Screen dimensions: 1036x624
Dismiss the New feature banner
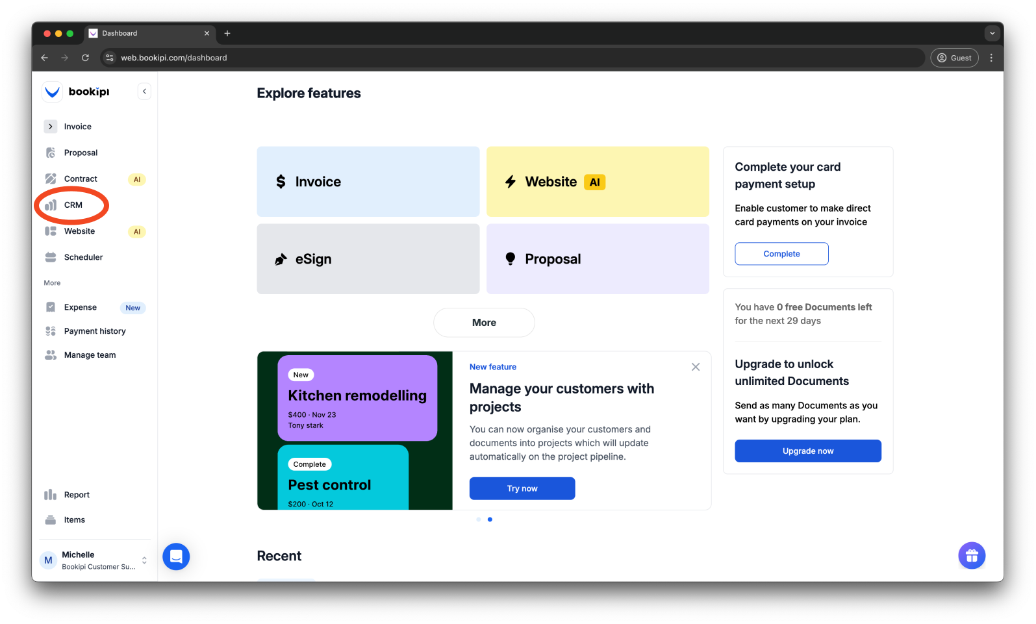click(696, 367)
